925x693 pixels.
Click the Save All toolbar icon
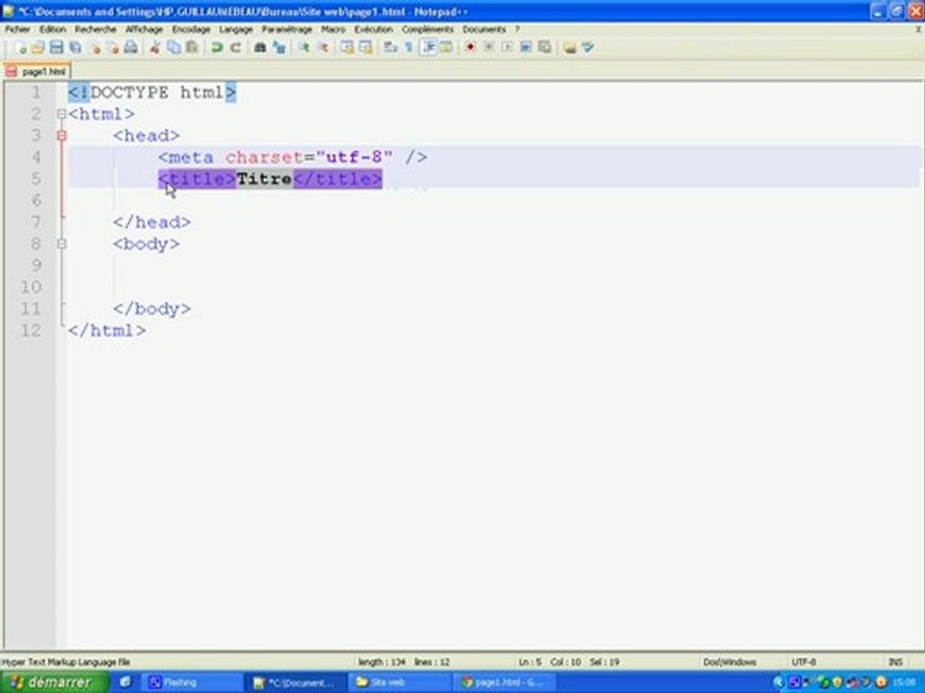tap(75, 48)
